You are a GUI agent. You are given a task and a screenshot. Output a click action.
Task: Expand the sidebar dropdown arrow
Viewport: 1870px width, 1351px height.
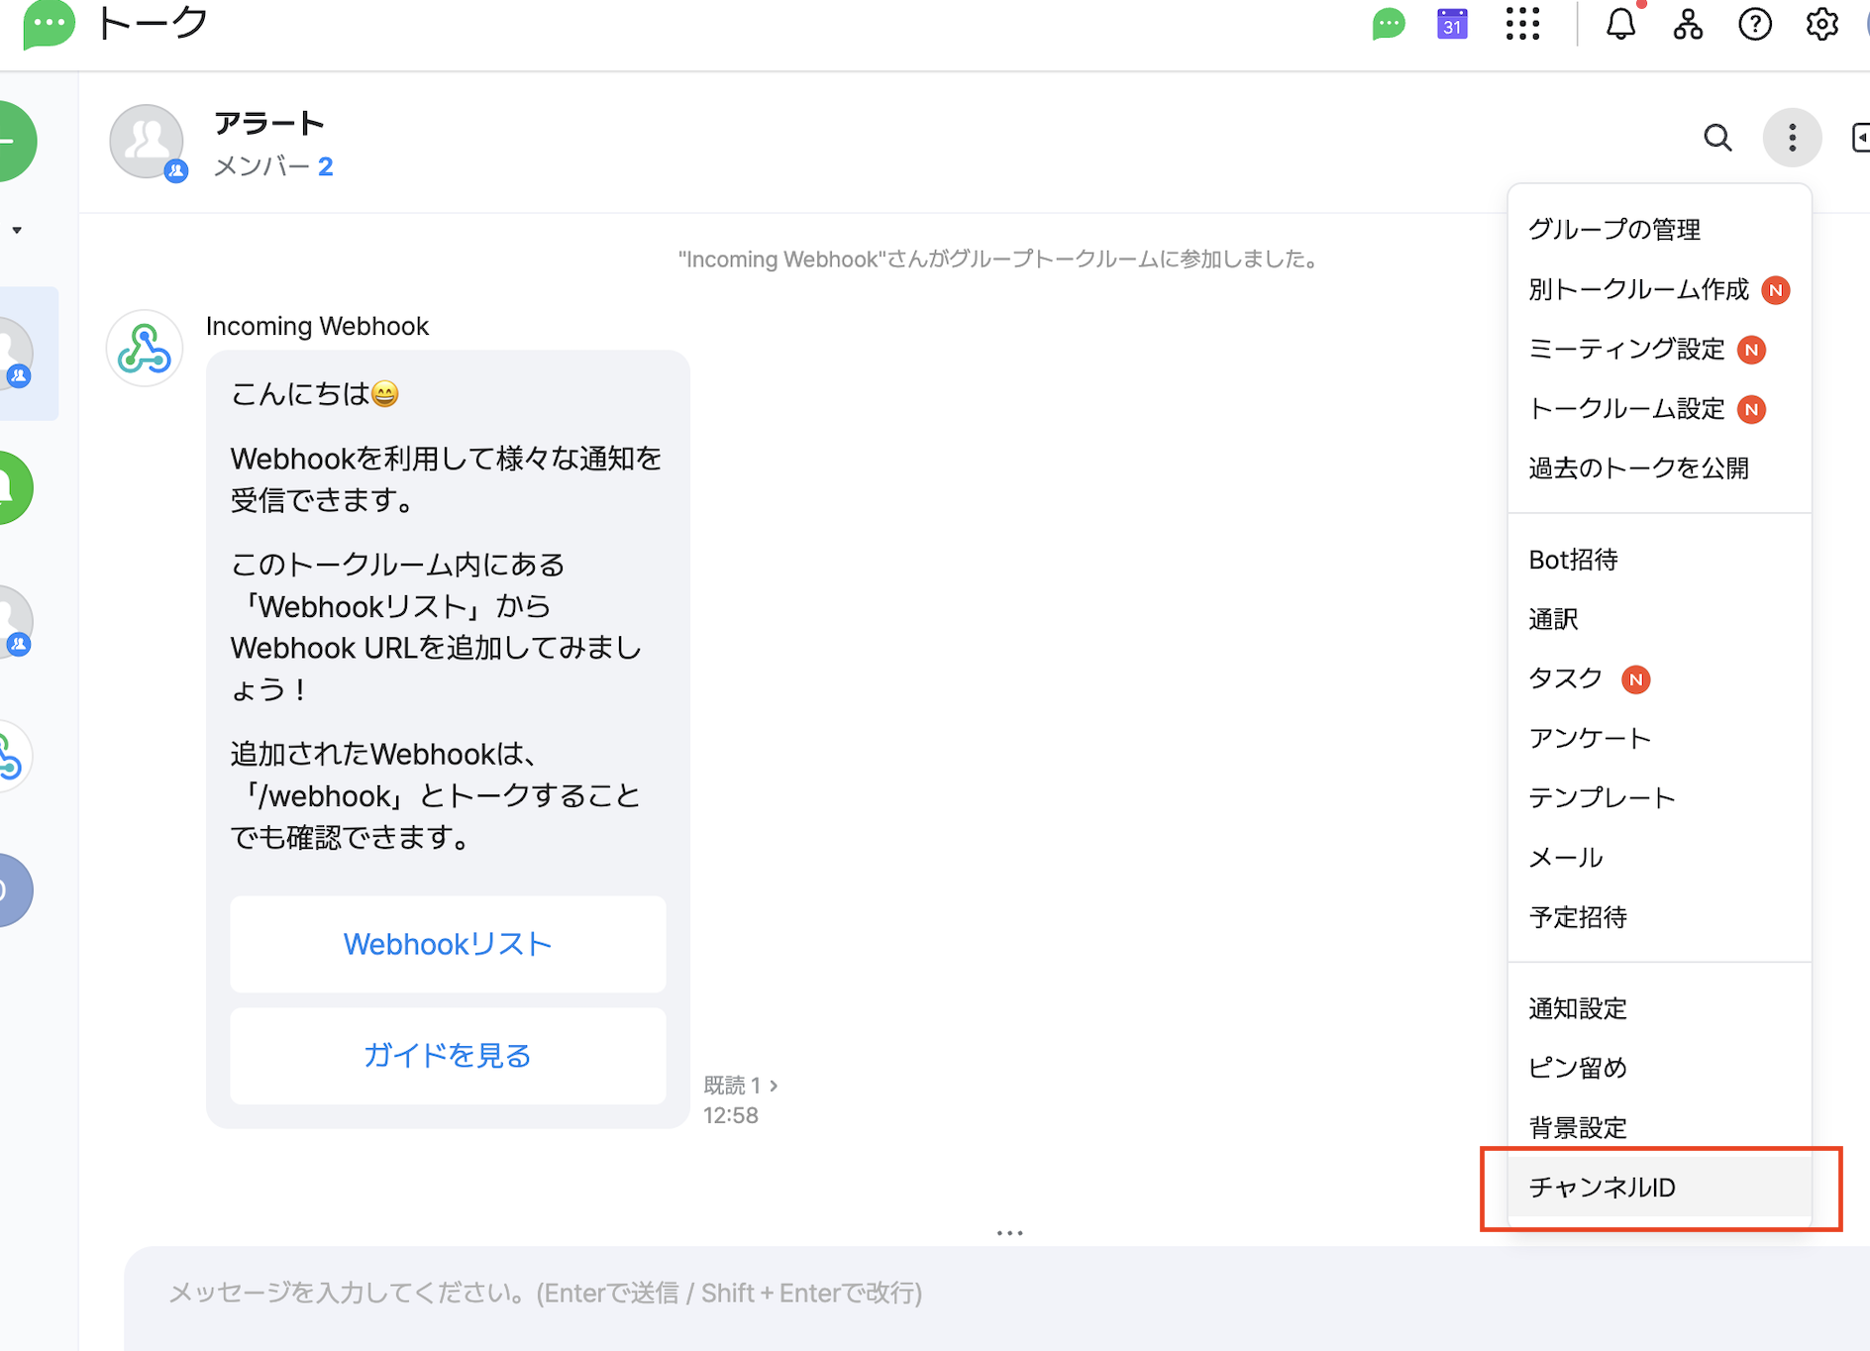pos(17,230)
